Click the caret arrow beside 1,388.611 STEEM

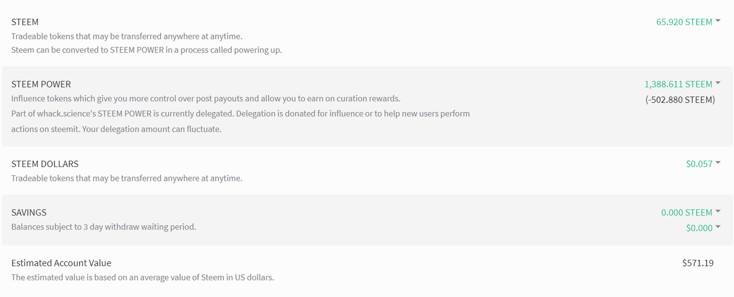[x=717, y=84]
